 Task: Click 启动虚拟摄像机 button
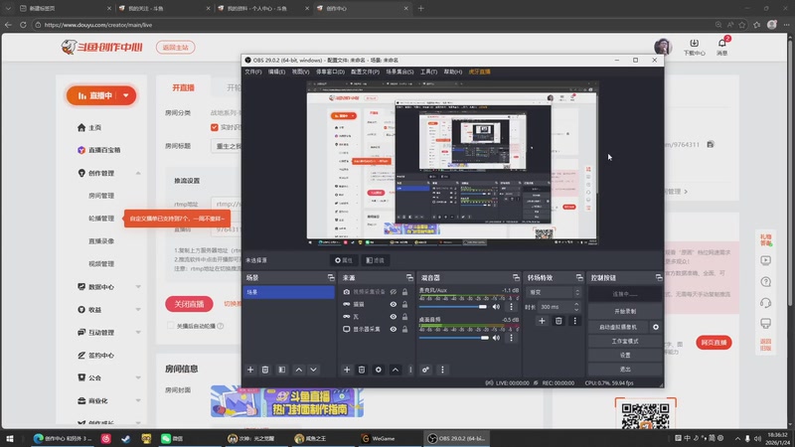point(618,327)
